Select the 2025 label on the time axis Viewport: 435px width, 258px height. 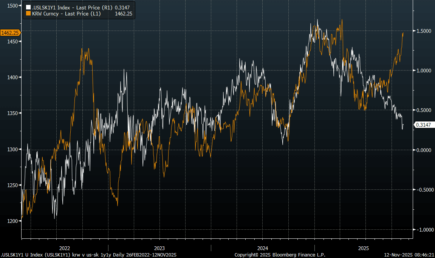[363, 248]
